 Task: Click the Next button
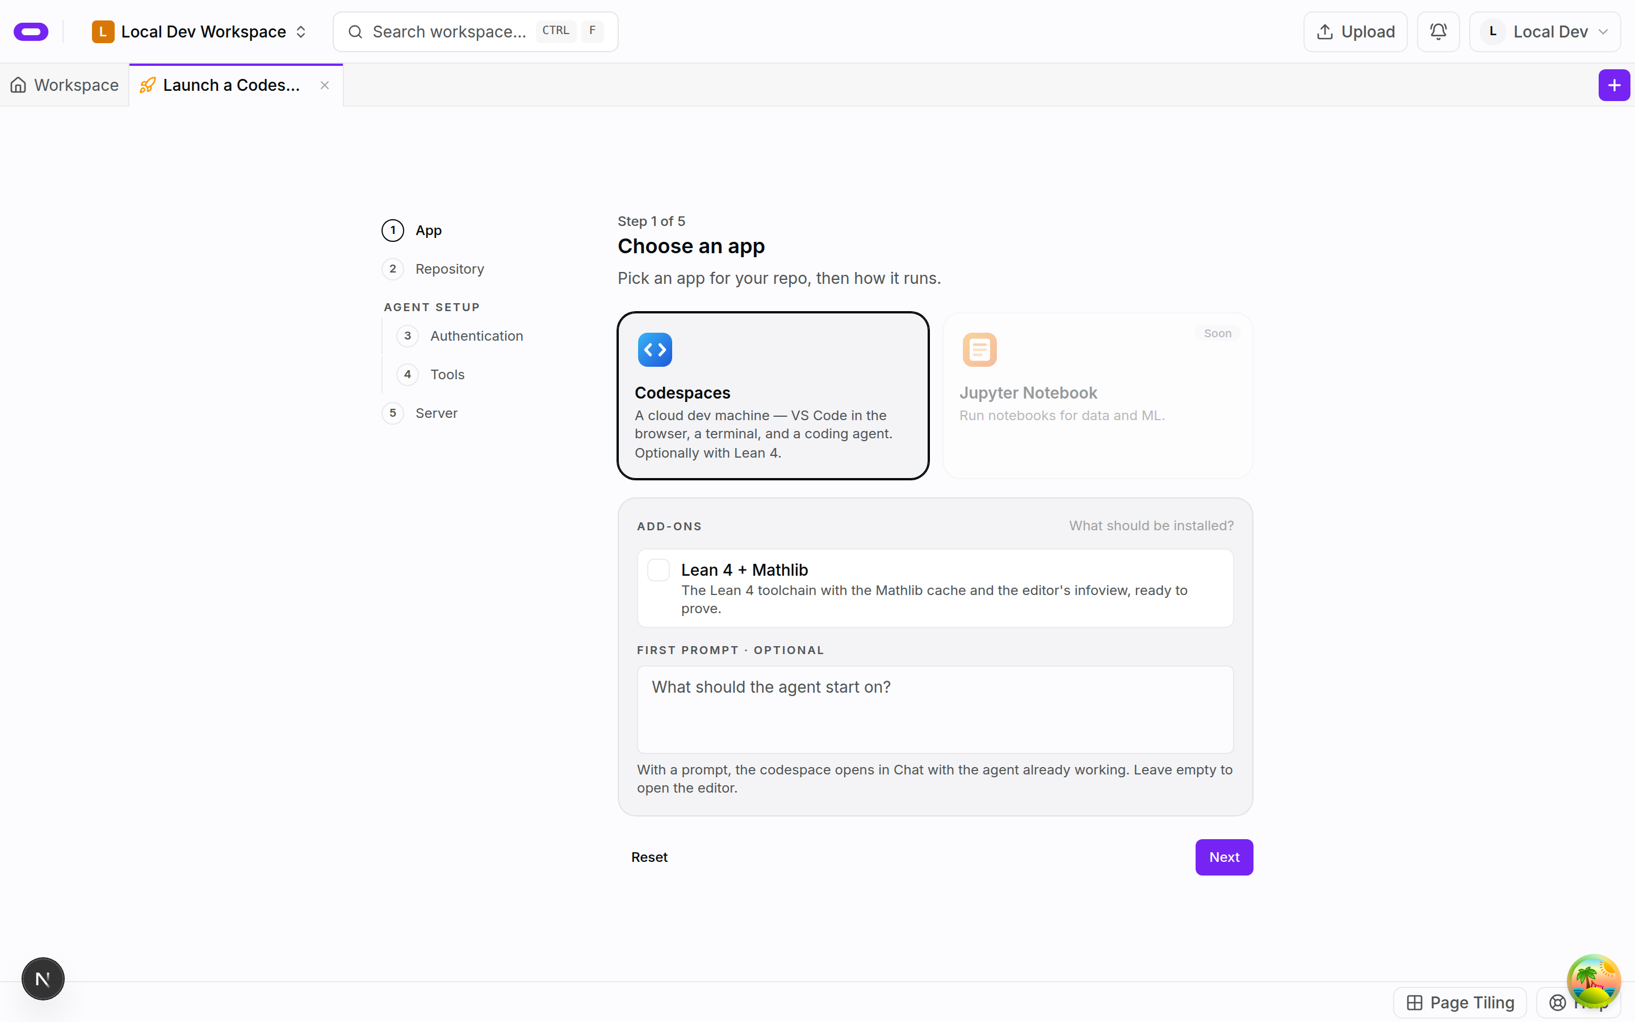click(x=1223, y=857)
